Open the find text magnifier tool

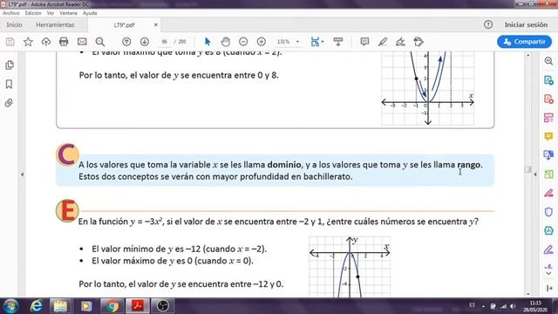100,42
